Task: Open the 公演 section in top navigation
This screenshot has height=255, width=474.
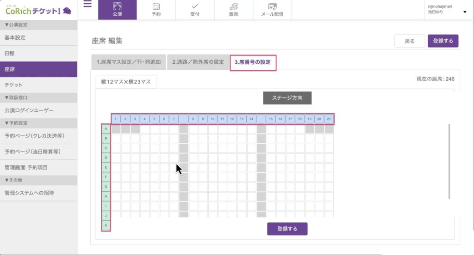Action: pyautogui.click(x=117, y=10)
